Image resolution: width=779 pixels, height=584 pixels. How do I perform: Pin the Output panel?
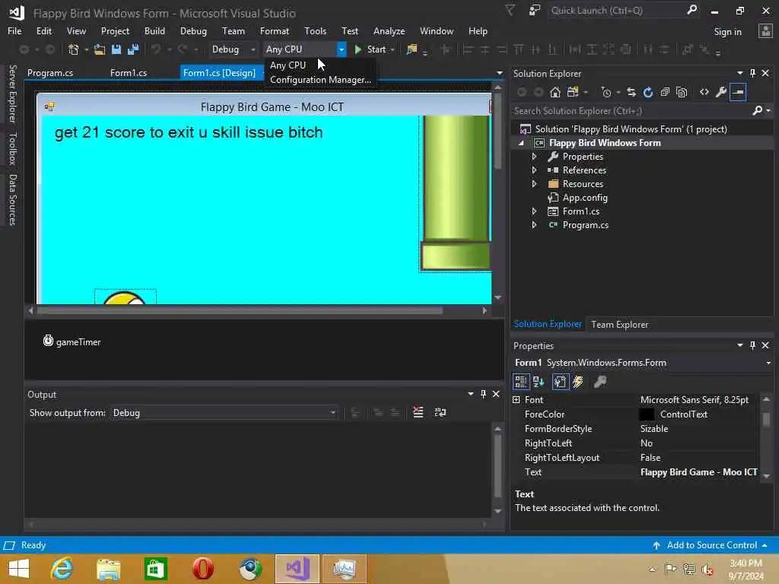[x=483, y=394]
